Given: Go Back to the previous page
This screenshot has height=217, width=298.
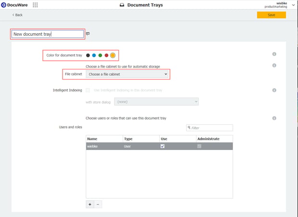Looking at the screenshot, I should (17, 15).
